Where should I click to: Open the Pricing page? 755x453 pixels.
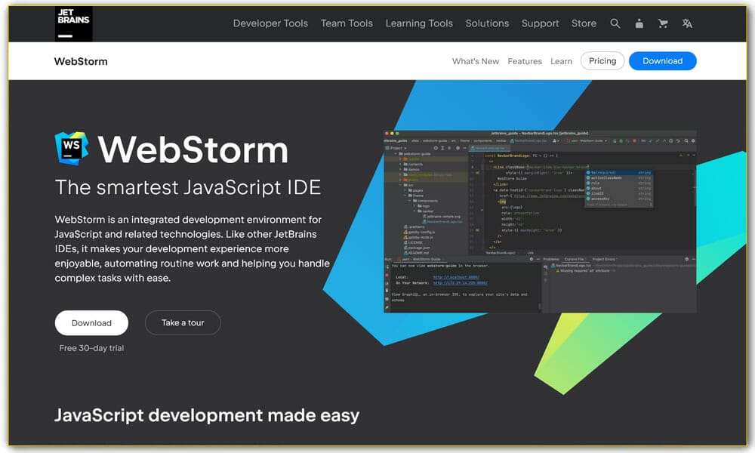602,60
